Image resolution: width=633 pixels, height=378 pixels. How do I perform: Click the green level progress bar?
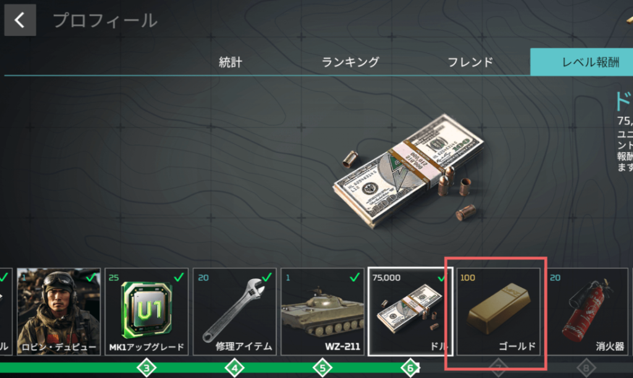click(x=210, y=367)
